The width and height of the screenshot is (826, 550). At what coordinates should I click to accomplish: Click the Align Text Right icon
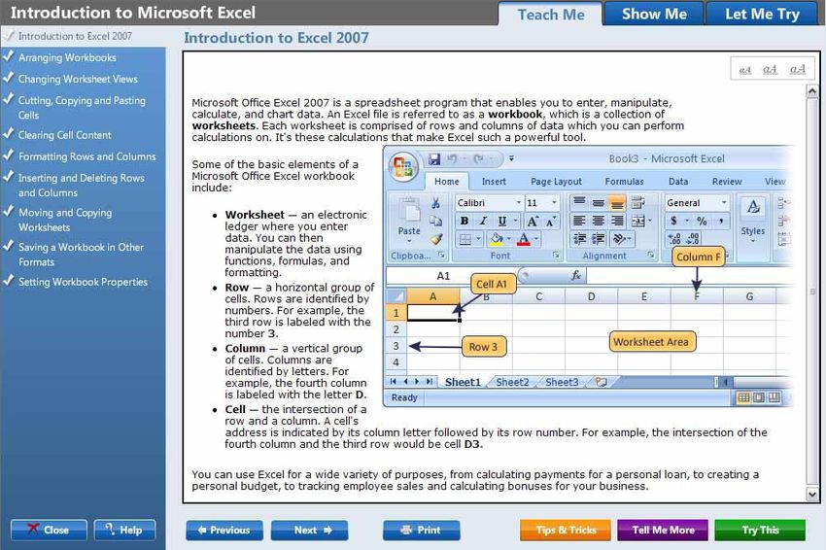click(617, 222)
